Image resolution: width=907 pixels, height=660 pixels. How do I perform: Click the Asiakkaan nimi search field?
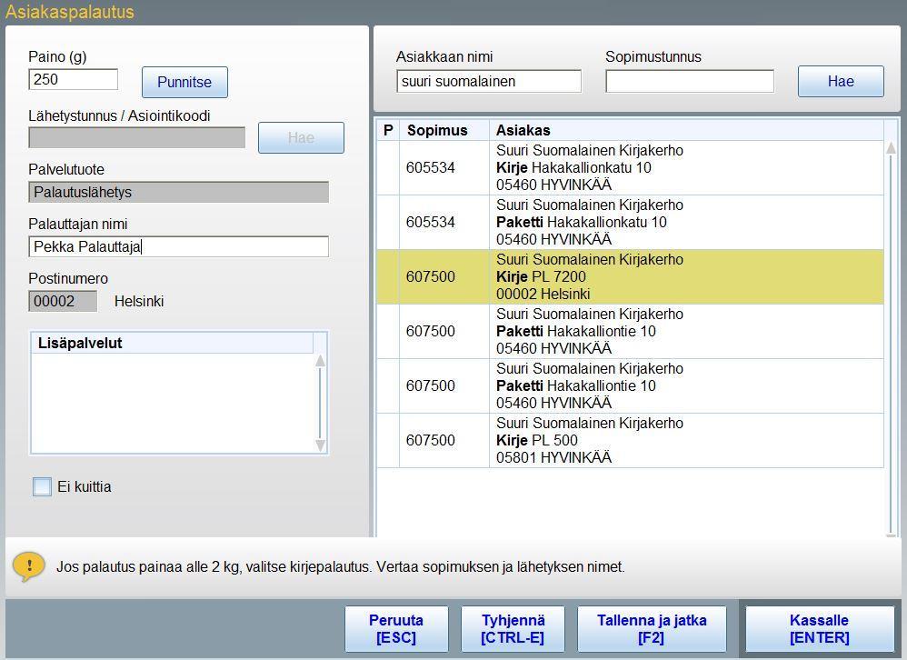pos(489,81)
